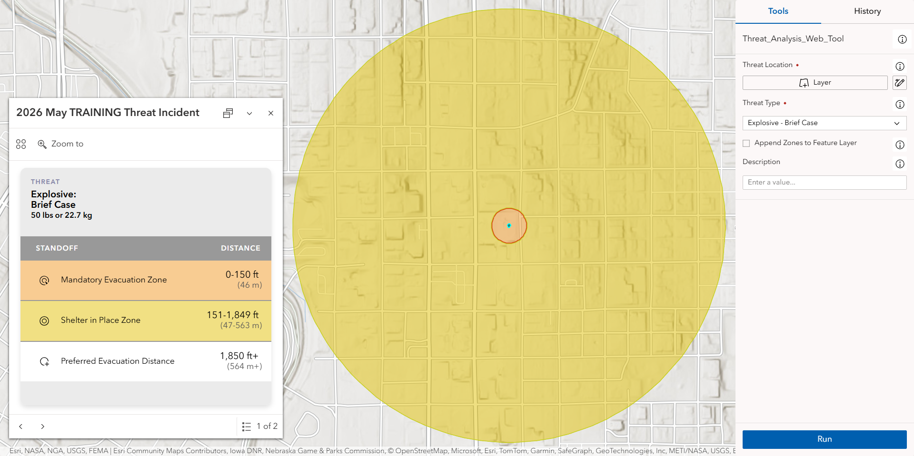Viewport: 914px width, 456px height.
Task: Activate the sketch pencil for Threat Location
Action: [x=899, y=83]
